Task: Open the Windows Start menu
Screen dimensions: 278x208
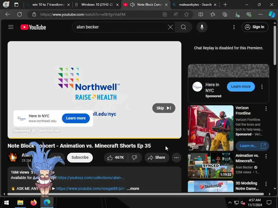Action: coord(7,203)
